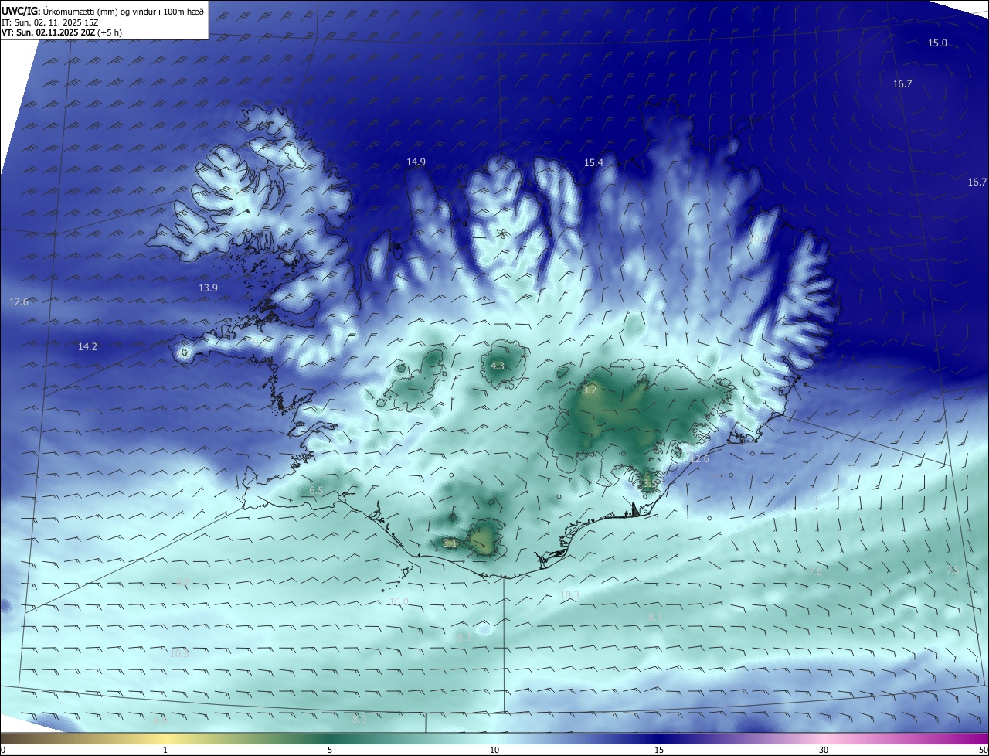The width and height of the screenshot is (989, 756).
Task: Click the colour scale tick labelled 50
Action: [x=983, y=750]
